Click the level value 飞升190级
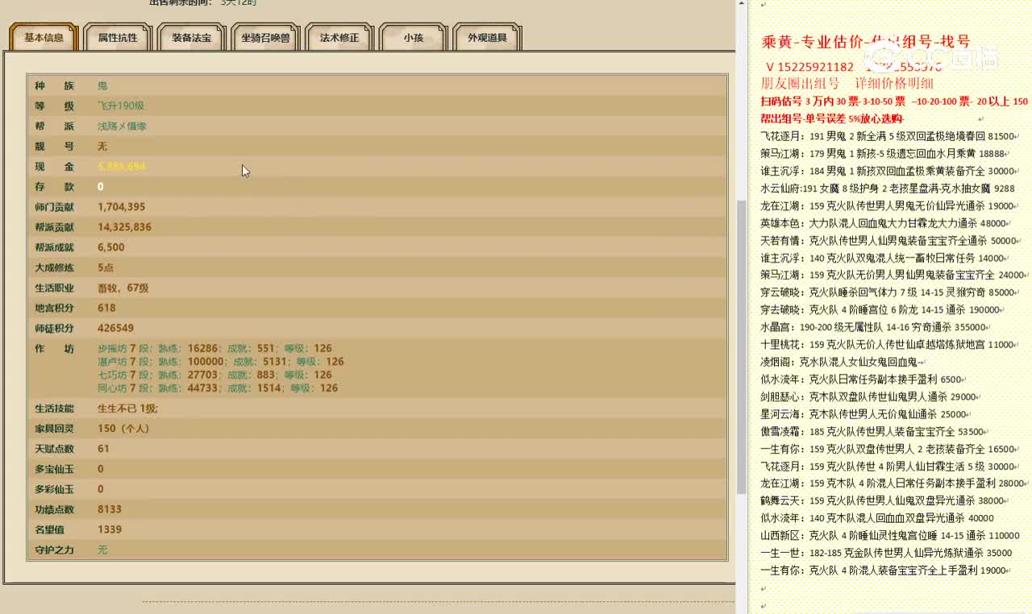Screen dimensions: 1032x614 click(120, 106)
